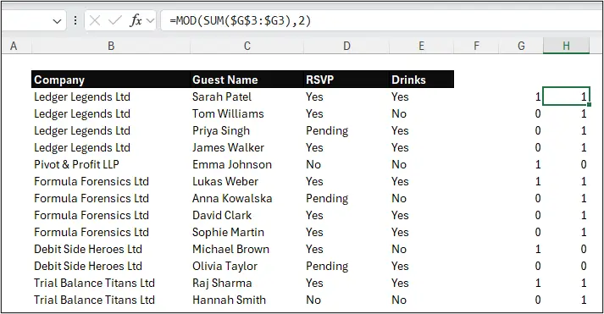Viewport: 604px width, 314px height.
Task: Select the cell with Sophie Martin
Action: [247, 232]
